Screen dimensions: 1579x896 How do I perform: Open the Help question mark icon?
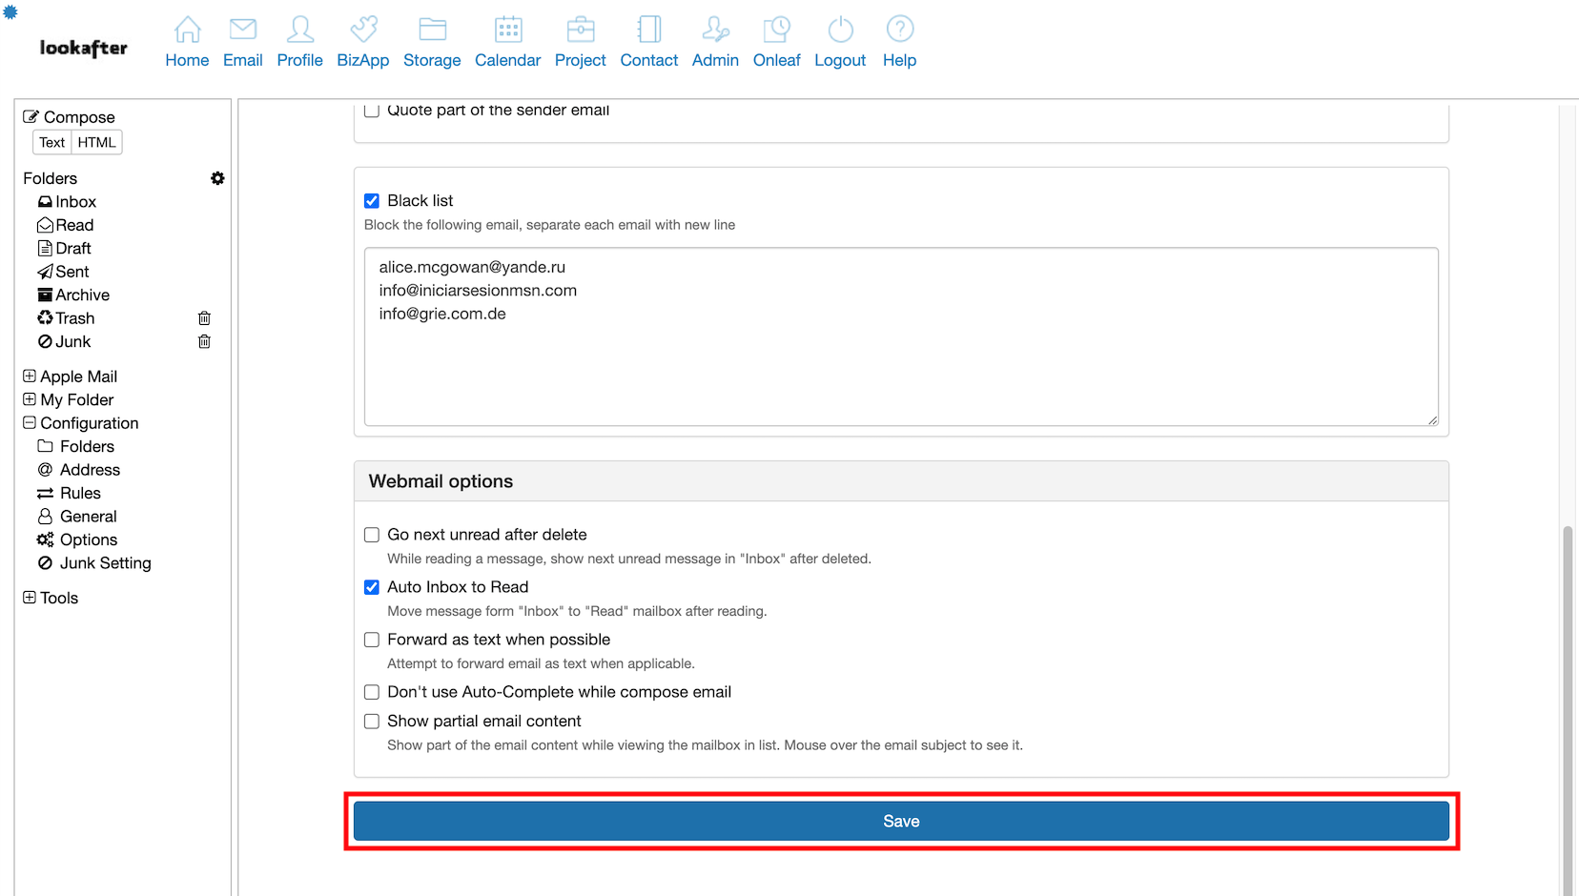[x=899, y=30]
